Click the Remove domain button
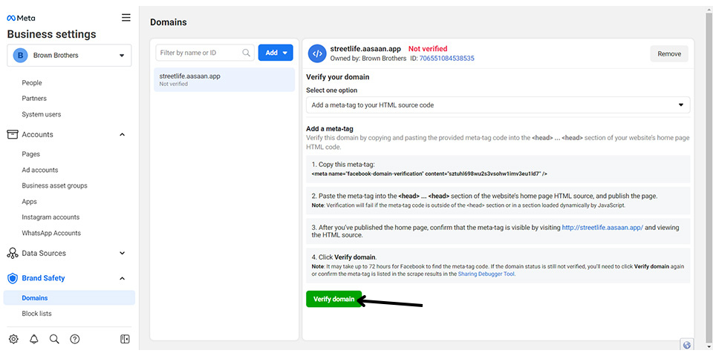Image resolution: width=713 pixels, height=356 pixels. 669,53
